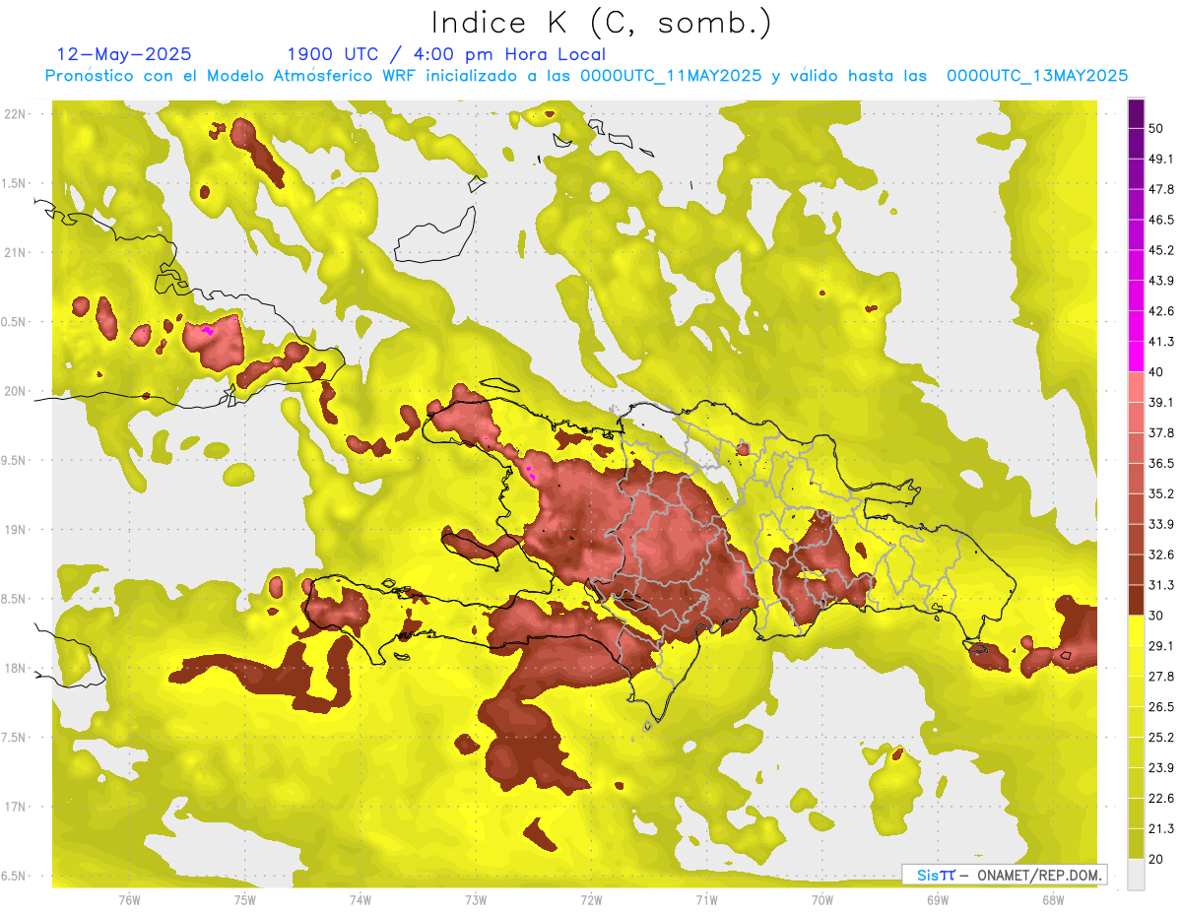Click the colorbar value 41.3
The width and height of the screenshot is (1182, 913).
tap(1161, 342)
